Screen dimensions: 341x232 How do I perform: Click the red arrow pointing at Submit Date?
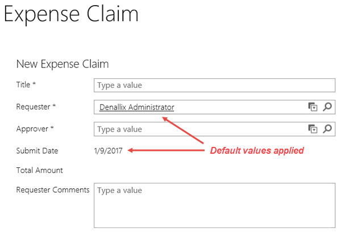(165, 150)
